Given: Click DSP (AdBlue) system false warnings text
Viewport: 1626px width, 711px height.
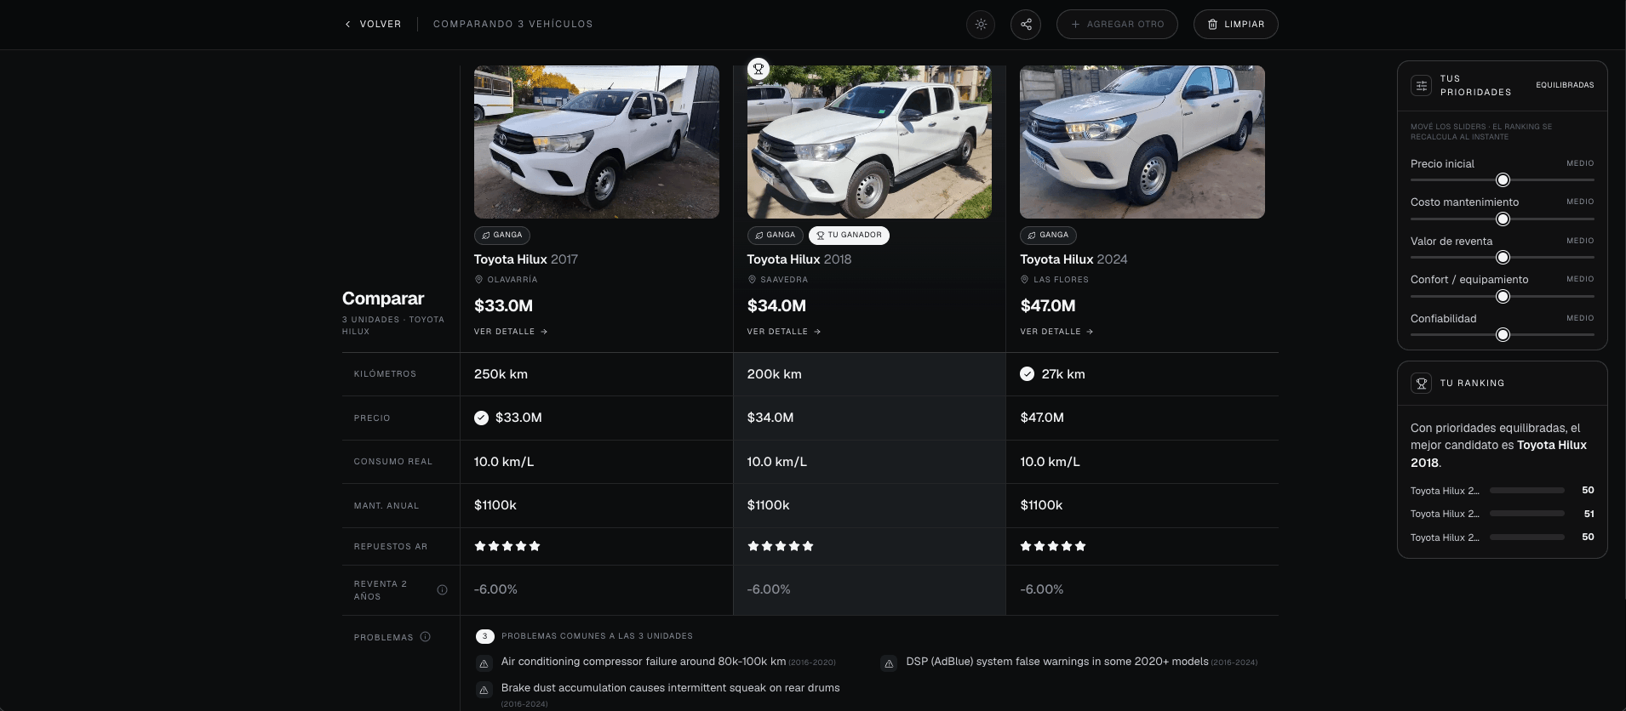Looking at the screenshot, I should point(1057,662).
